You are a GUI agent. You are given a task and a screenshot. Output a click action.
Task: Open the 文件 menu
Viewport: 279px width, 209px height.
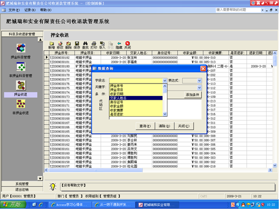pos(14,10)
